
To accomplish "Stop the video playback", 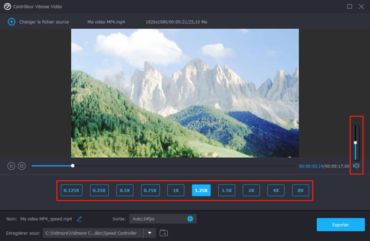I will pos(22,166).
